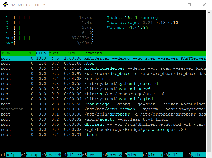Click F3 Search in footer bar
Image resolution: width=212 pixels, height=158 pixels.
pos(51,155)
